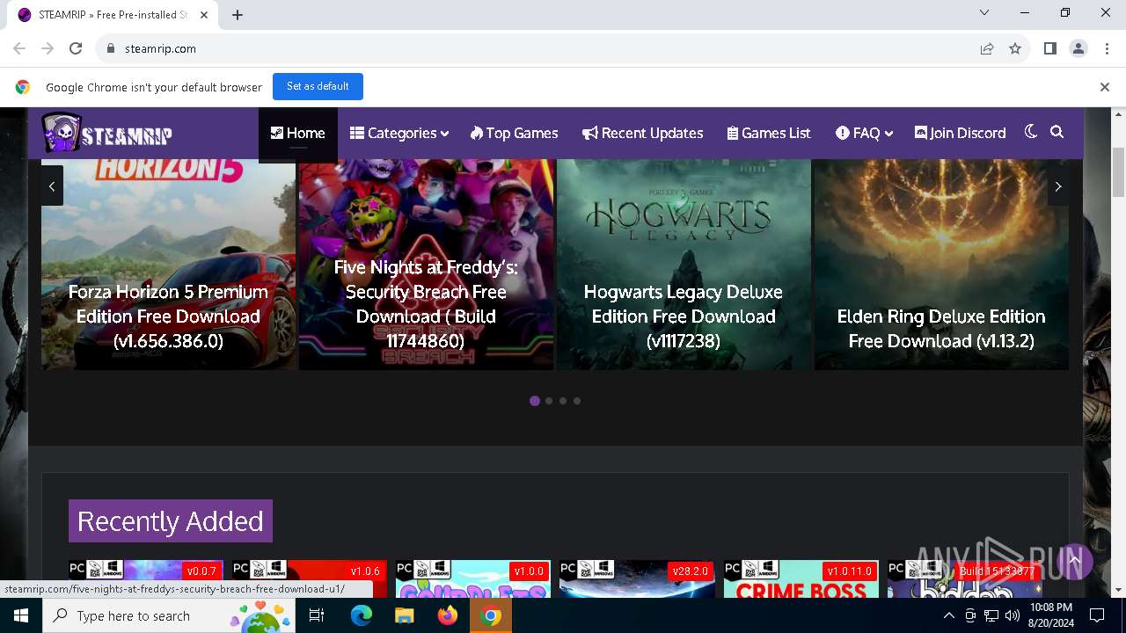Go back in browser history
The height and width of the screenshot is (633, 1126).
pyautogui.click(x=19, y=48)
